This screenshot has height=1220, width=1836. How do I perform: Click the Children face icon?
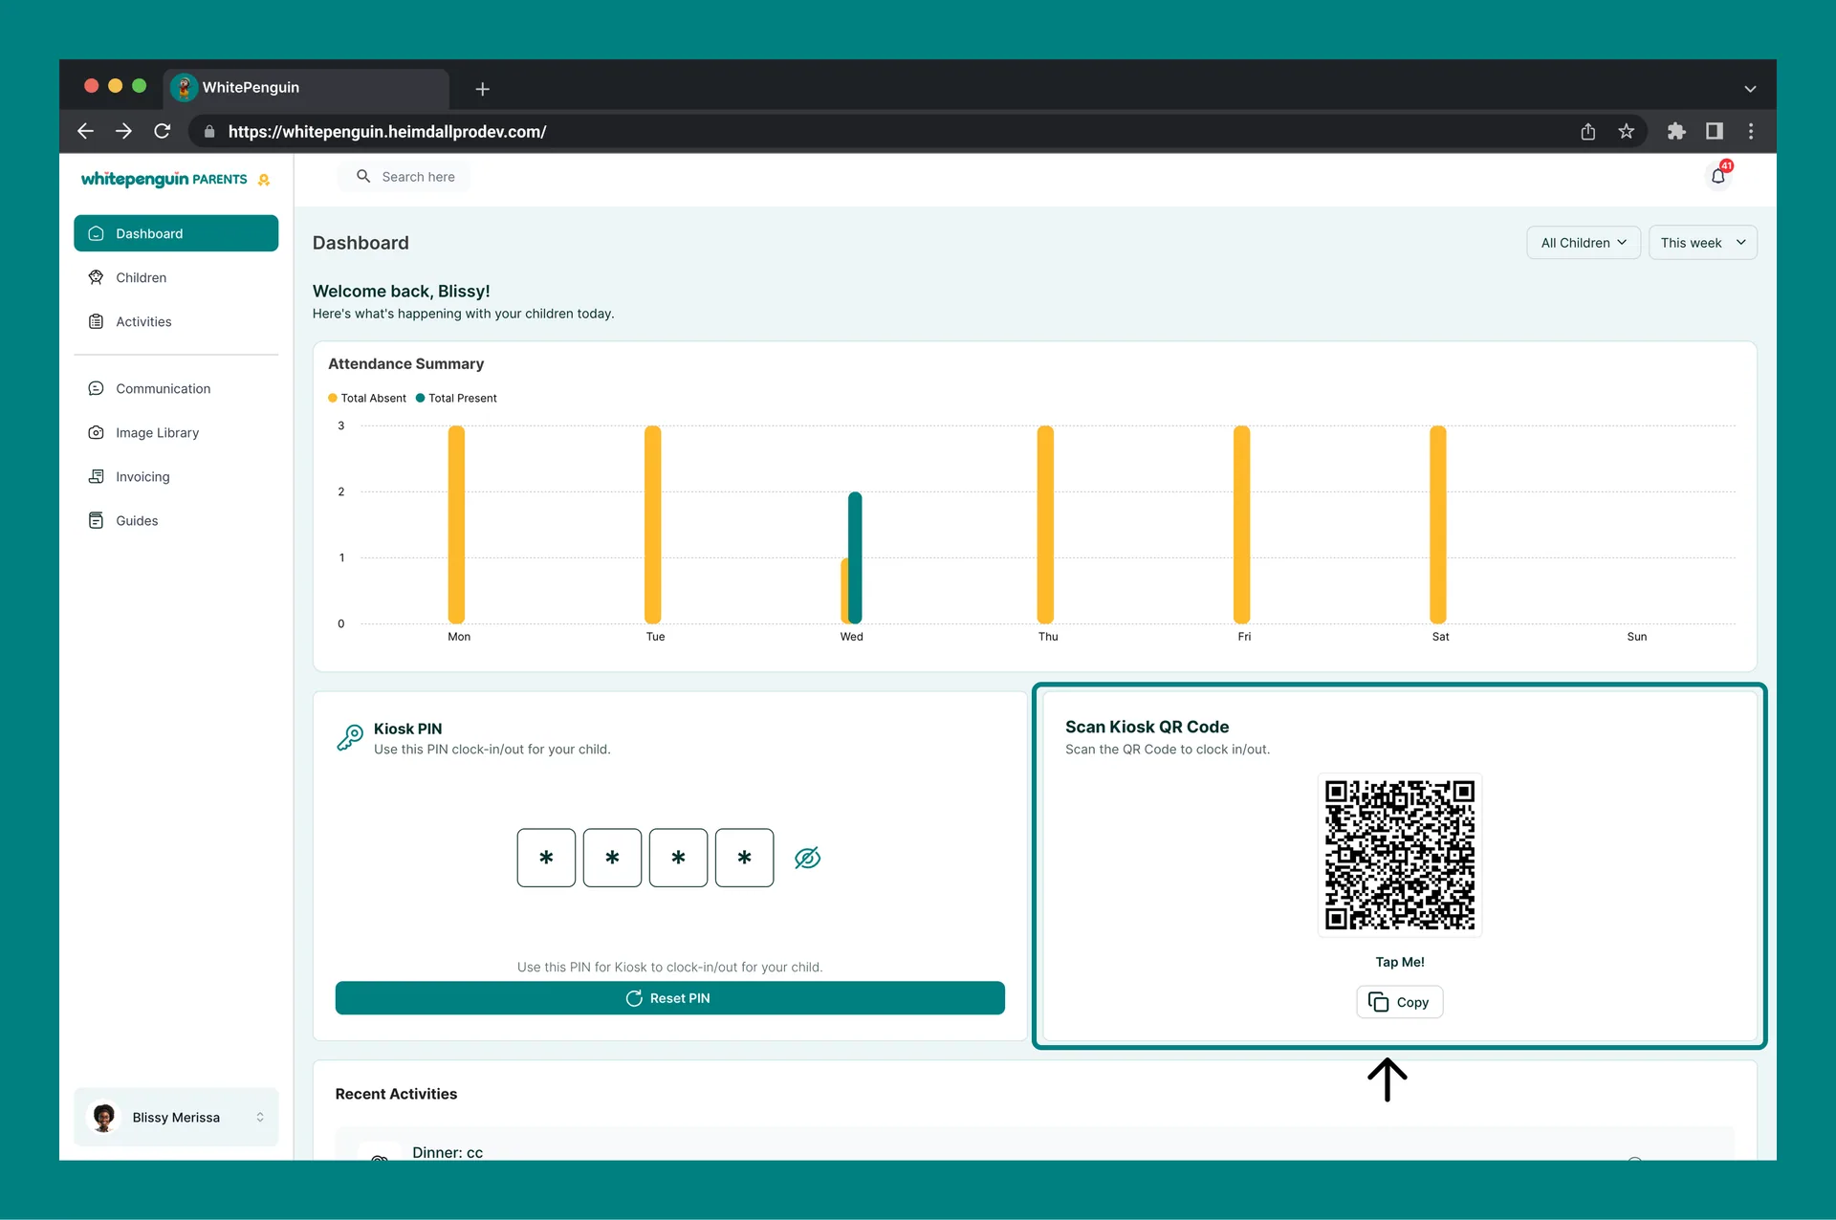(96, 277)
